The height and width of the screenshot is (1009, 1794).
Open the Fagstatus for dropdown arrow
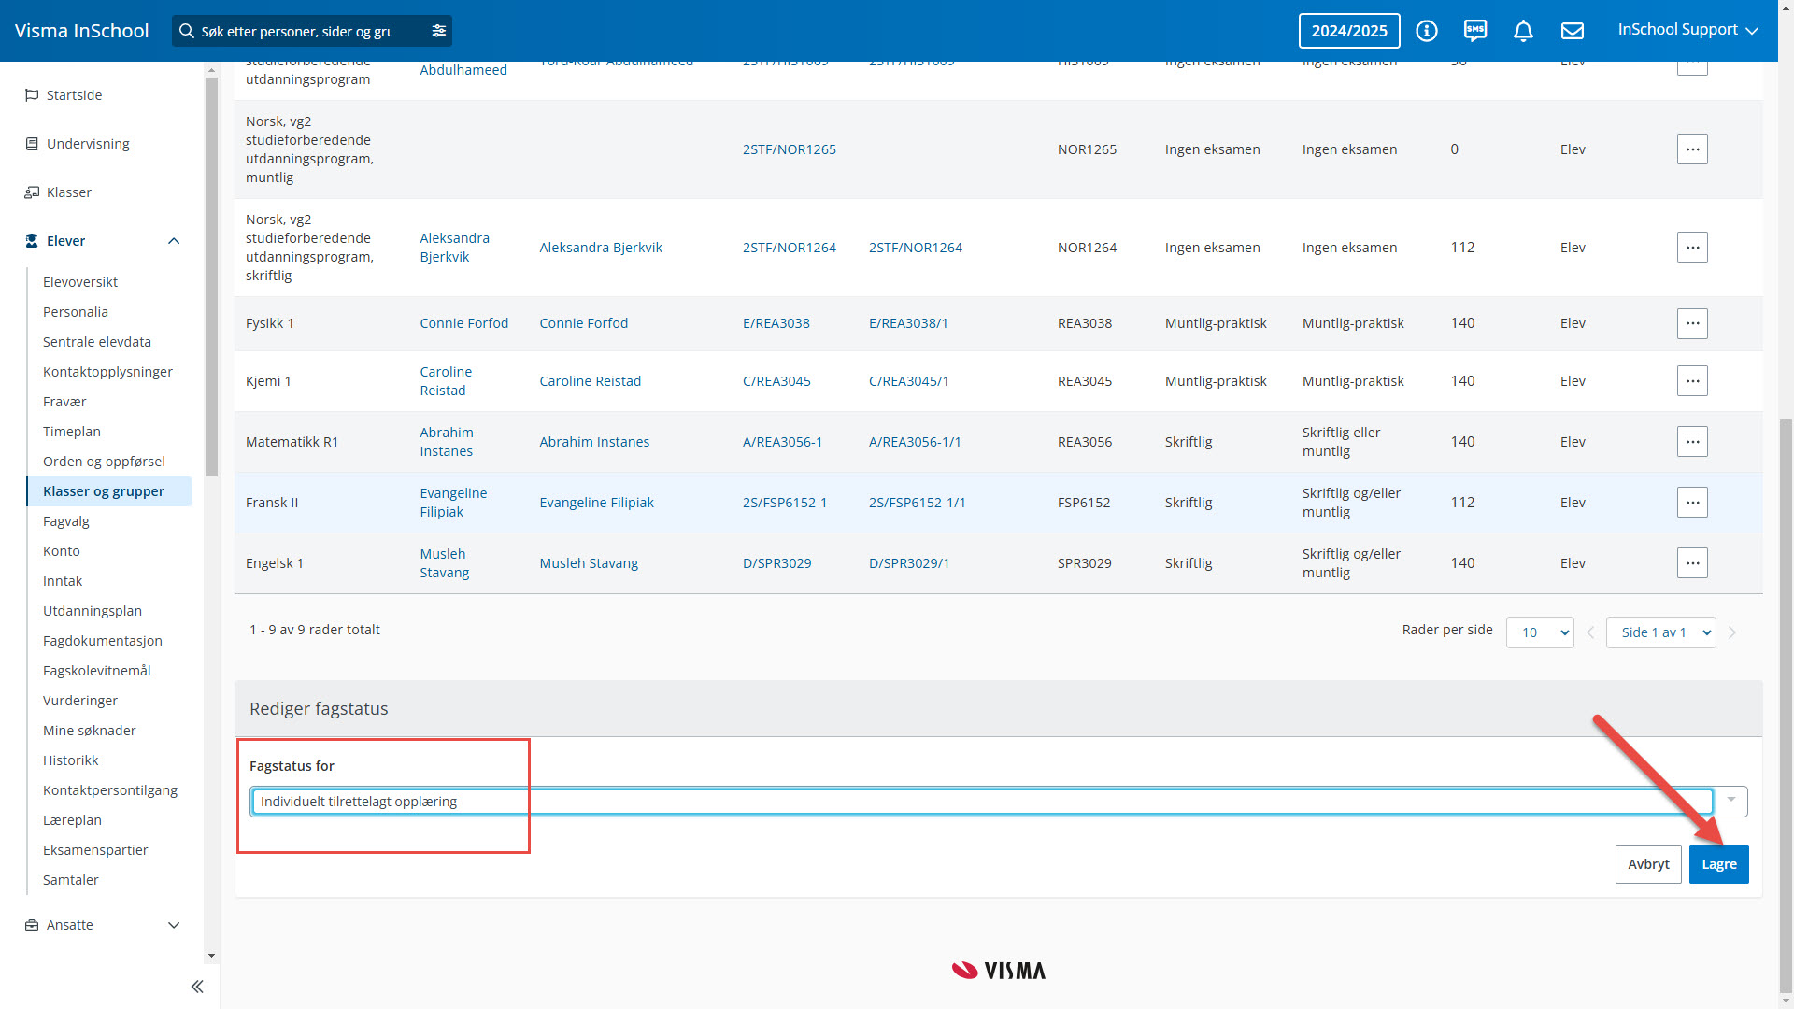pos(1730,801)
